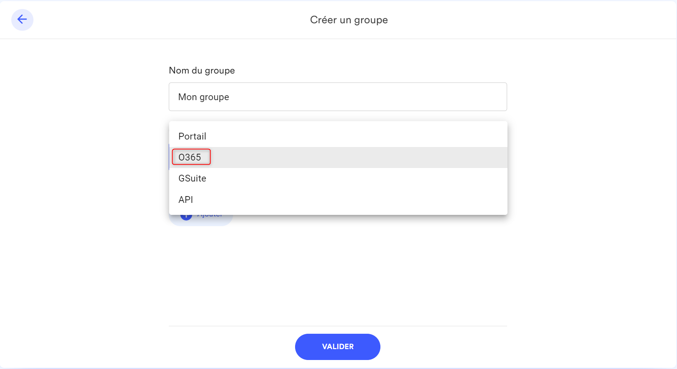Screen dimensions: 677x369
Task: Click the 'Créer un groupe' page title
Action: [348, 20]
